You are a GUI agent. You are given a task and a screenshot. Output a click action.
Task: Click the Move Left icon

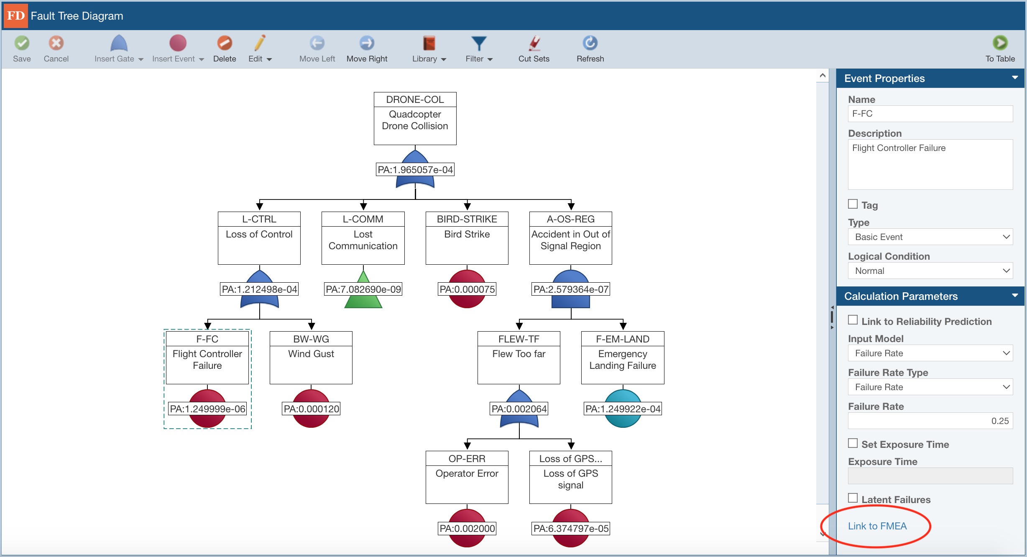317,43
